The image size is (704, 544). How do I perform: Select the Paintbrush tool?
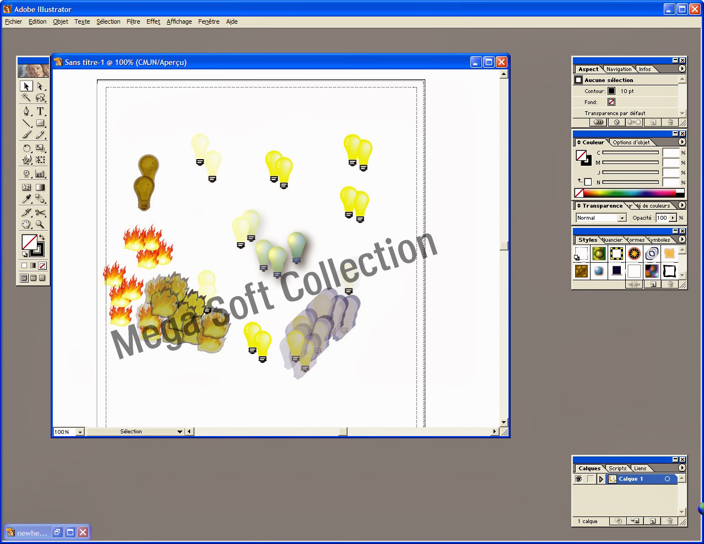tap(26, 135)
